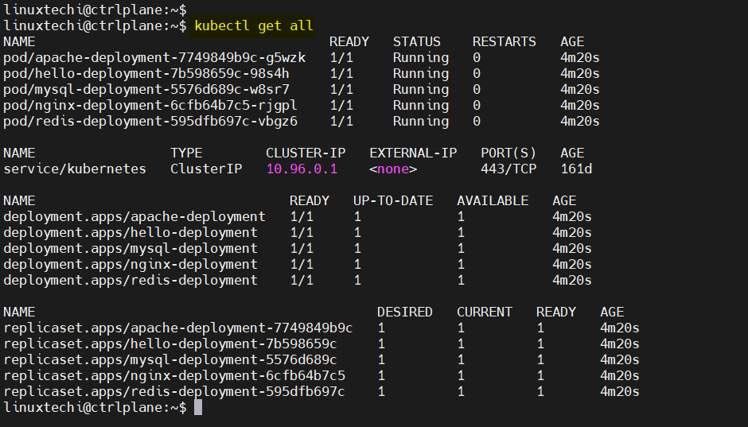Viewport: 748px width, 427px height.
Task: Click the AVAILABLE column header
Action: pos(493,200)
